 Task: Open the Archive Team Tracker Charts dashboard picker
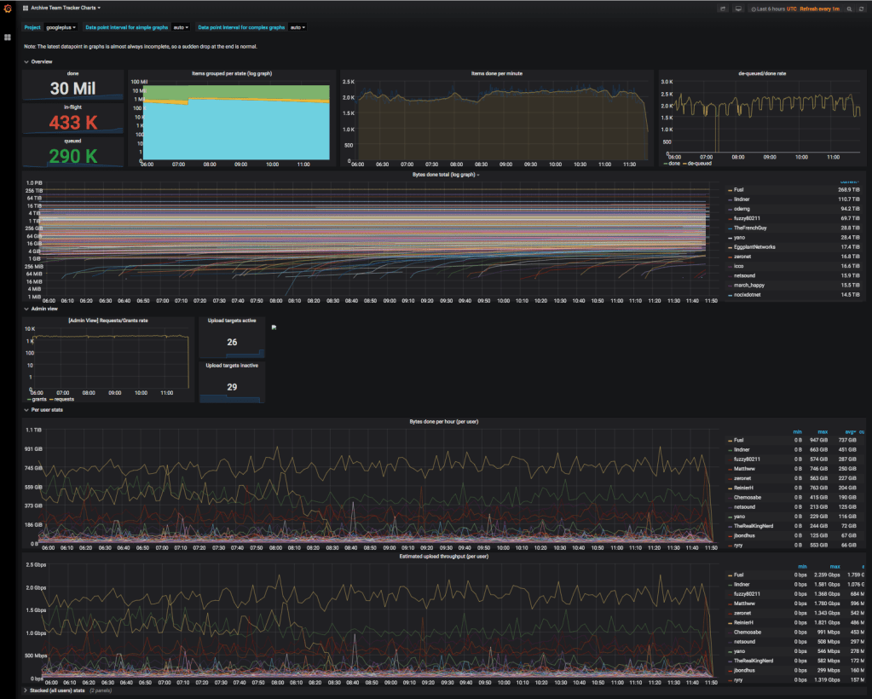[x=65, y=7]
